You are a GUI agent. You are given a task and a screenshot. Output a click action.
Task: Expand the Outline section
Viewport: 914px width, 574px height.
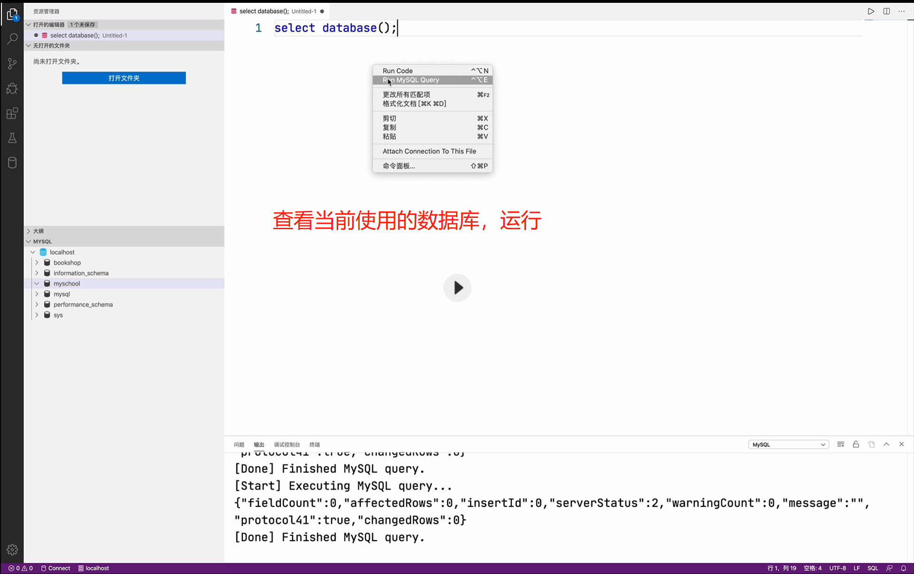tap(29, 231)
